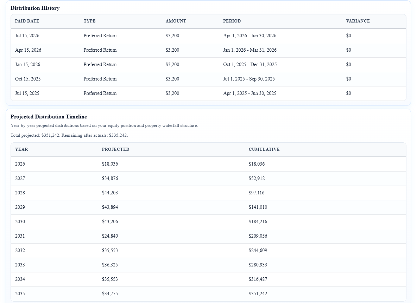This screenshot has width=417, height=303.
Task: Select the Jul 15, 2026 paid date
Action: pyautogui.click(x=27, y=36)
